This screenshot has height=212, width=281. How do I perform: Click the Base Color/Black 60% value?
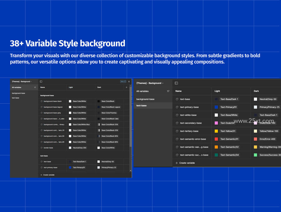click(110, 136)
